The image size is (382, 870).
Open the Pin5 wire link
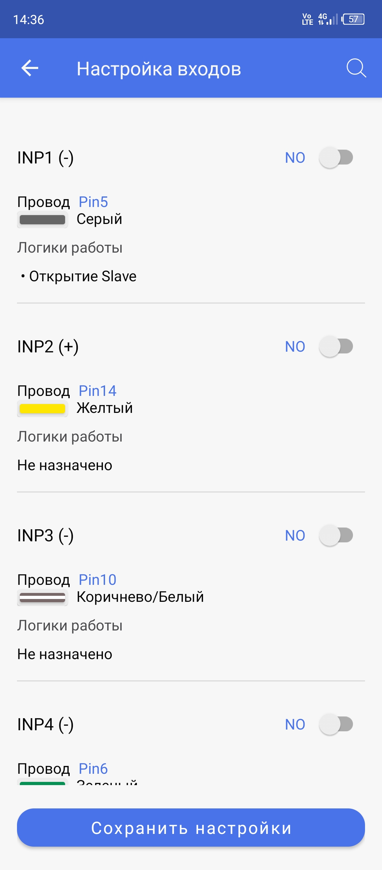(x=93, y=202)
